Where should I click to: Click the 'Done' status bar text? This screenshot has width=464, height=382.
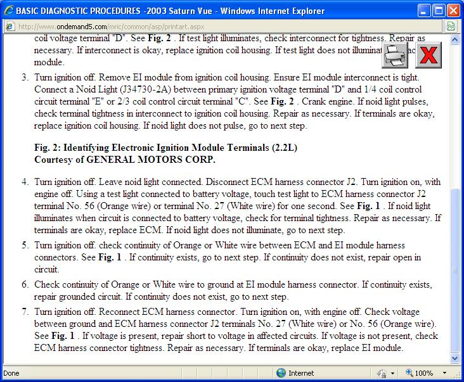click(x=11, y=373)
